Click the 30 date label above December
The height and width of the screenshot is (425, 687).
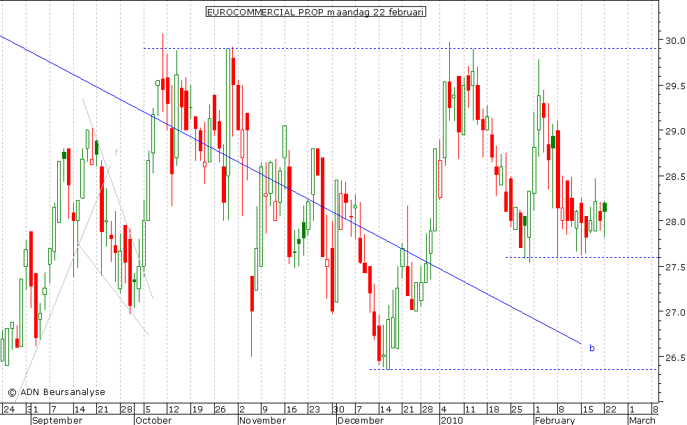pos(338,410)
